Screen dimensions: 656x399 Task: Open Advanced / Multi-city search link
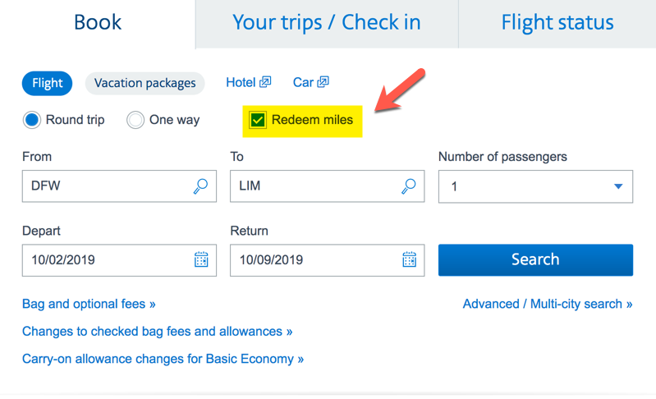point(548,304)
